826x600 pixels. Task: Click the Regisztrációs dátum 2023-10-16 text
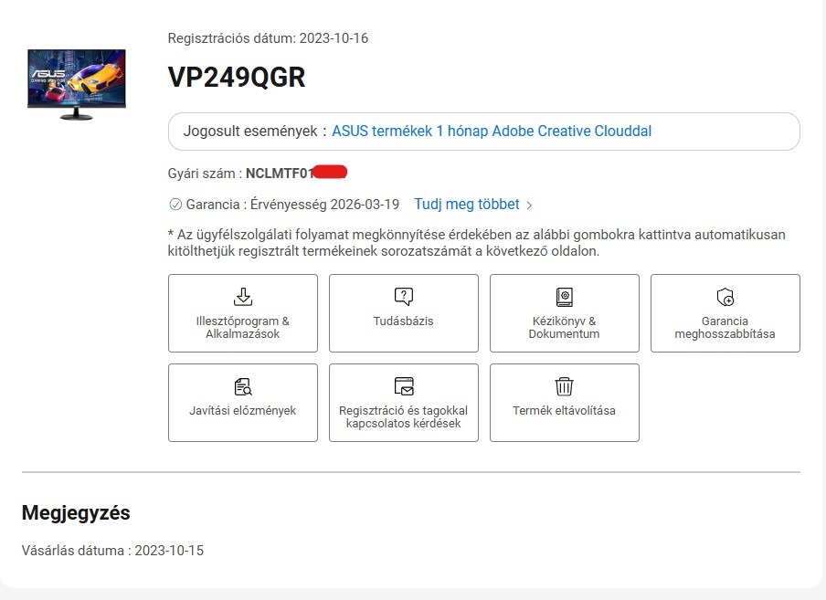(x=268, y=38)
